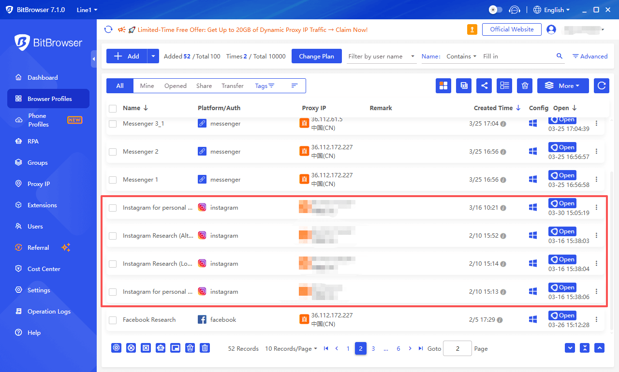Click the close-all-windows circle icon at bottom
The height and width of the screenshot is (372, 619).
click(x=131, y=348)
